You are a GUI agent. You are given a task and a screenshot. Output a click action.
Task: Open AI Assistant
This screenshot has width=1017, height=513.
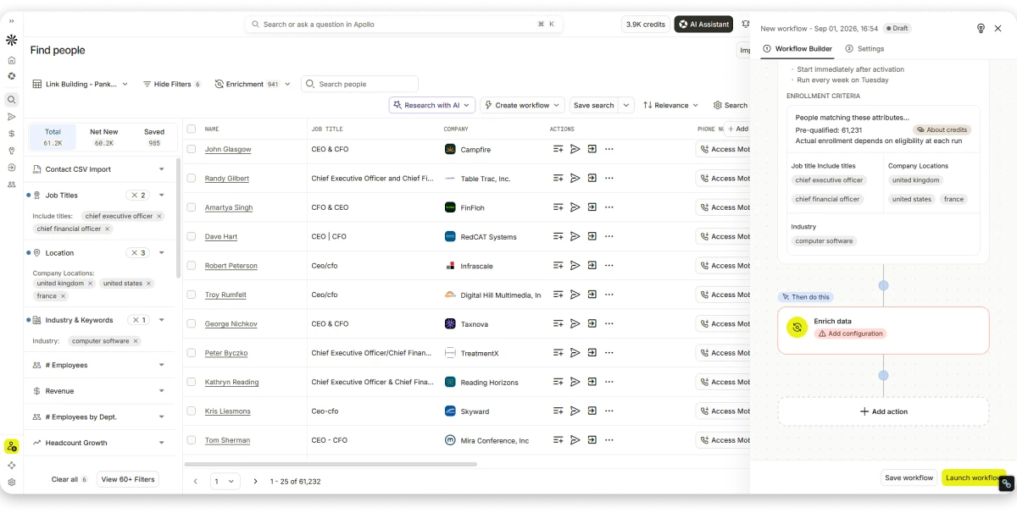[x=703, y=25]
